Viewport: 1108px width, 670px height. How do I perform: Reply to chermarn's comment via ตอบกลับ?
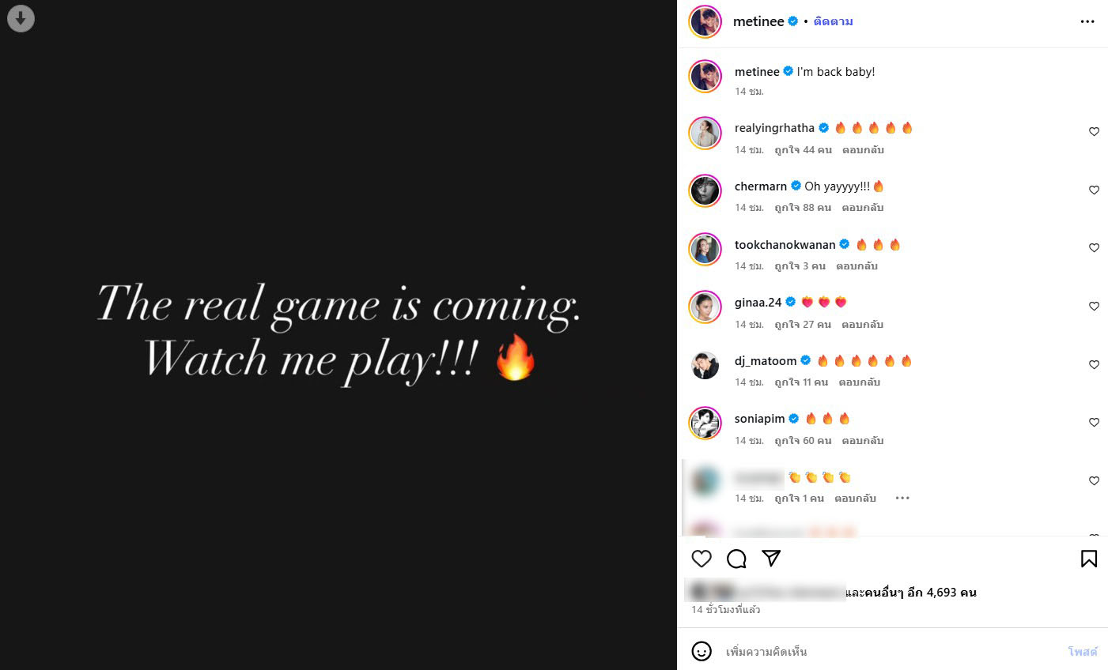click(863, 208)
